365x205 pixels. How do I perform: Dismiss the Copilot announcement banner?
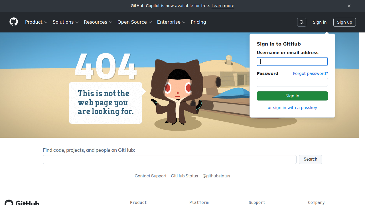349,6
